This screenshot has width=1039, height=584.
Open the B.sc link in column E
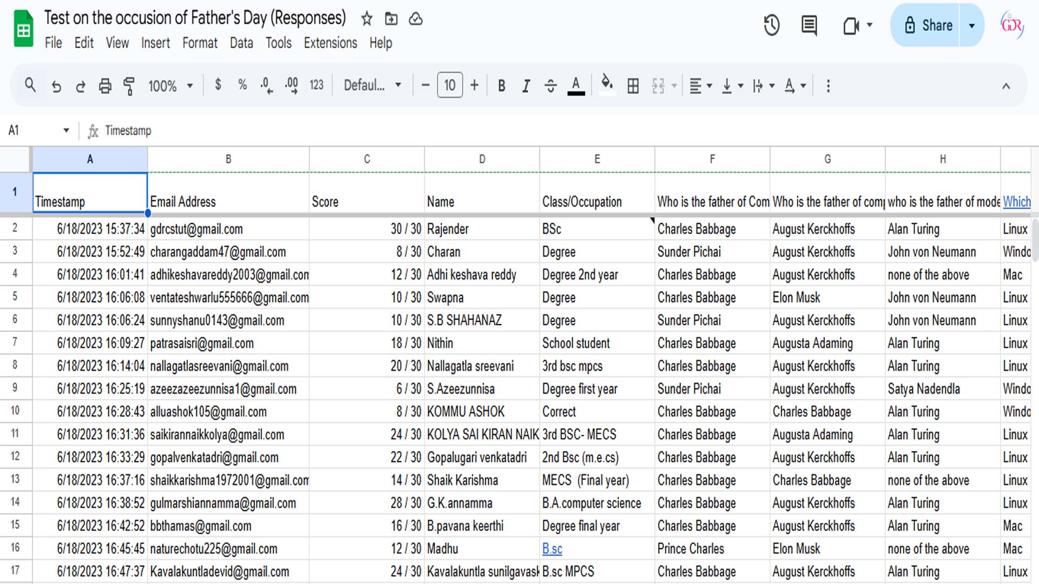pyautogui.click(x=552, y=549)
